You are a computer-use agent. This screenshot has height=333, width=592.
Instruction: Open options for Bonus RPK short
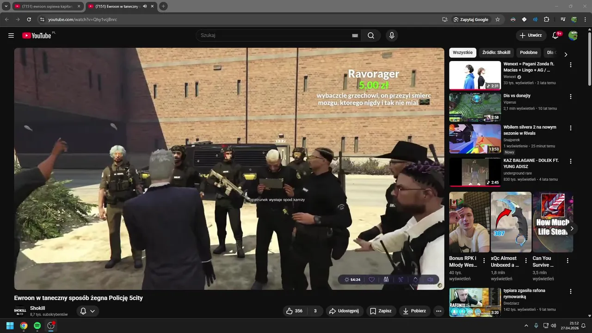(484, 261)
